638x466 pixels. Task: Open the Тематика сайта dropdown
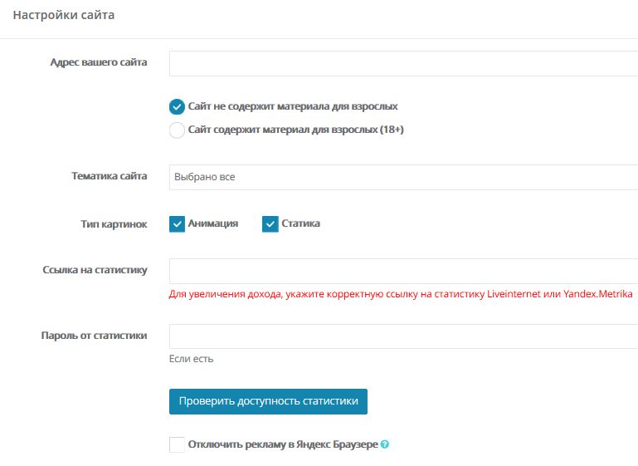(403, 177)
